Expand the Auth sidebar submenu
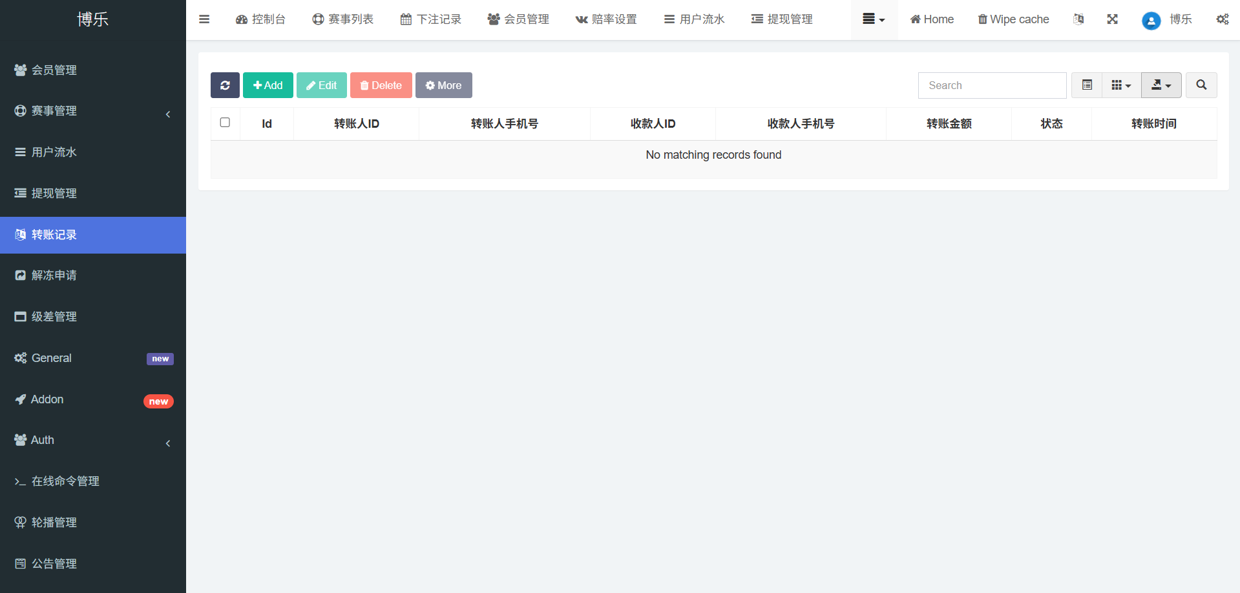The image size is (1240, 593). [92, 440]
